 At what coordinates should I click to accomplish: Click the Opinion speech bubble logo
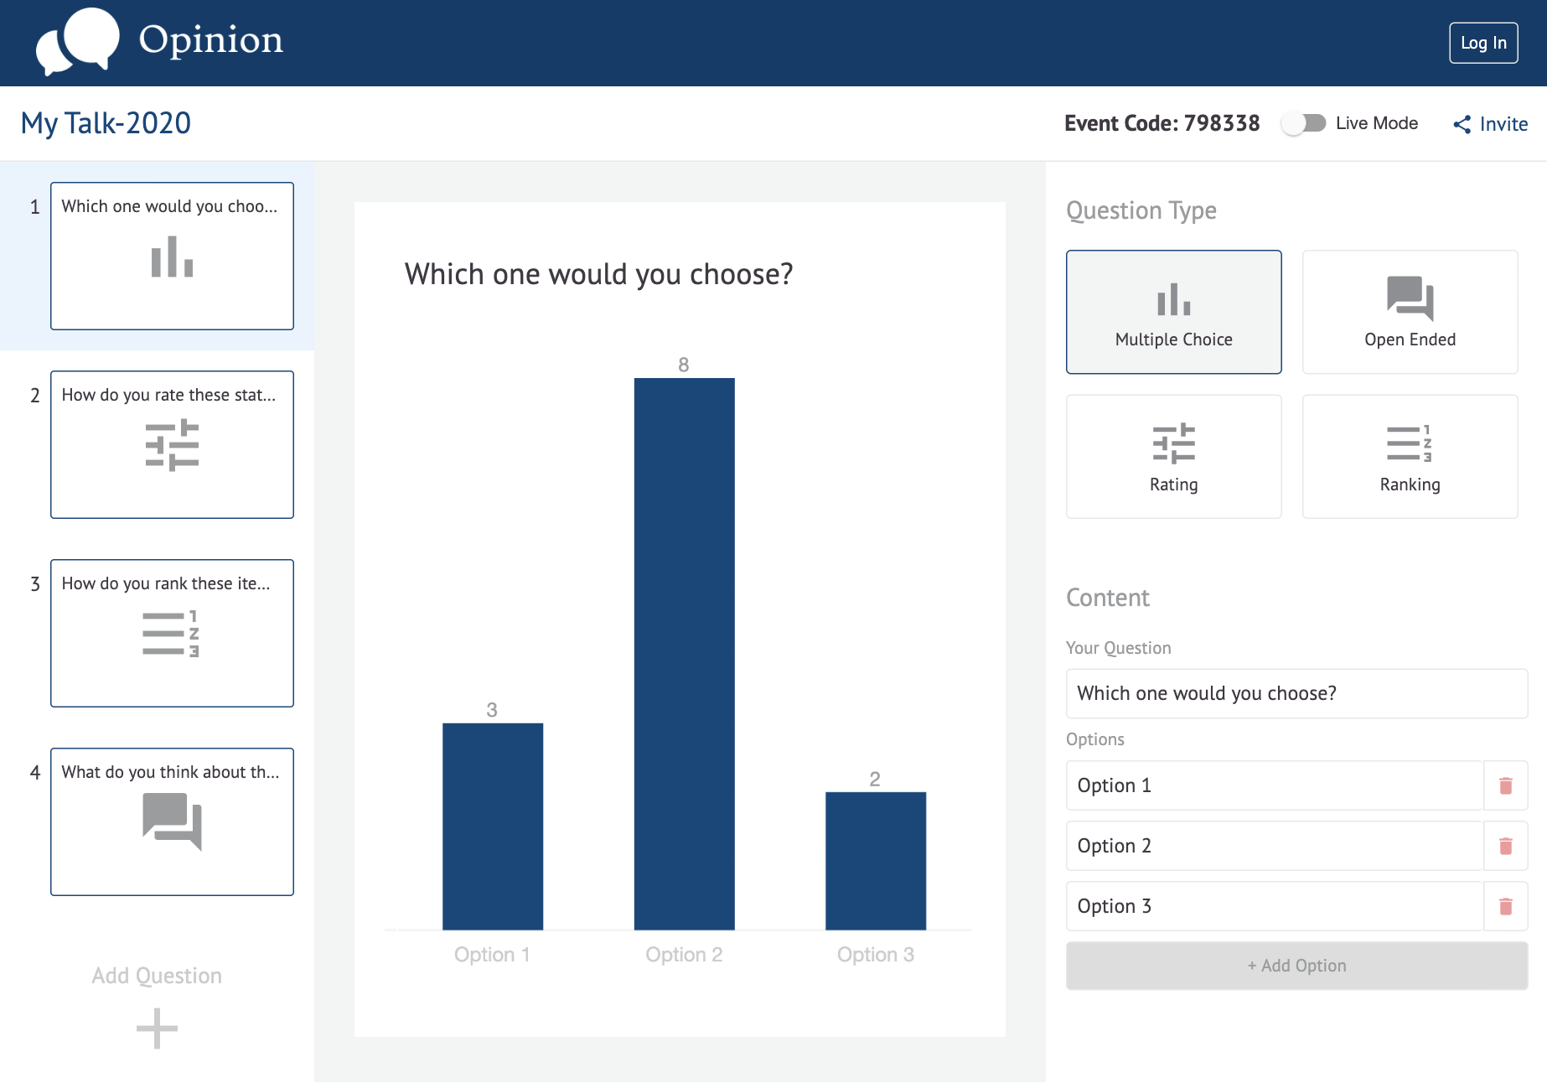78,42
